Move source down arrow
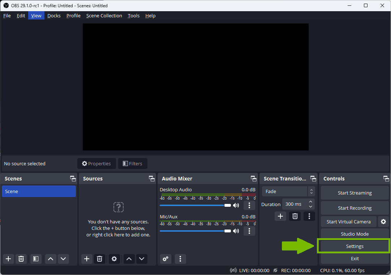The image size is (391, 275). 142,259
